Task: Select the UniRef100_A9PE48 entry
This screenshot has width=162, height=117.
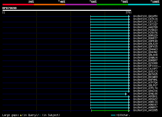Action: click(x=145, y=41)
